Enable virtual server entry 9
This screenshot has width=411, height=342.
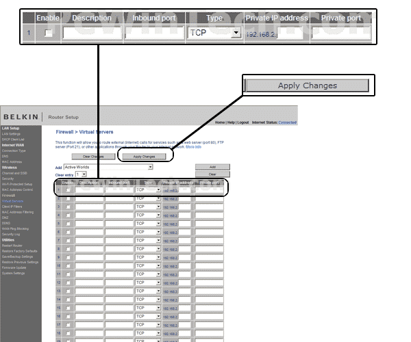coord(68,257)
